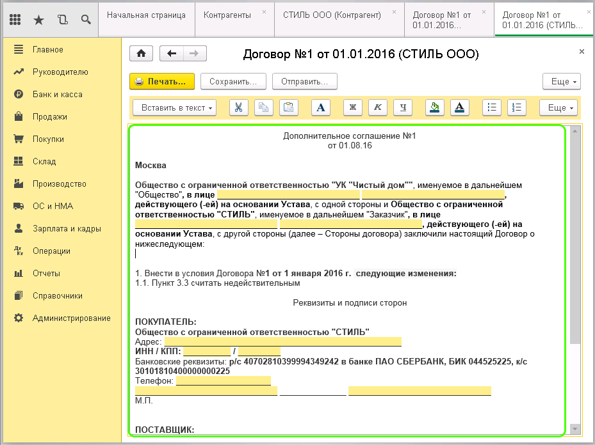The image size is (595, 445).
Task: Click the Сохранить button
Action: (x=233, y=81)
